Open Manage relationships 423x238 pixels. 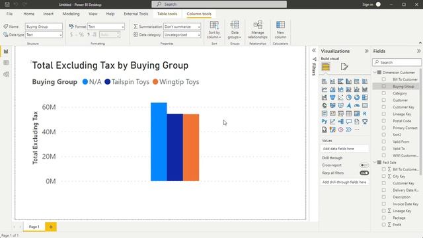(258, 30)
